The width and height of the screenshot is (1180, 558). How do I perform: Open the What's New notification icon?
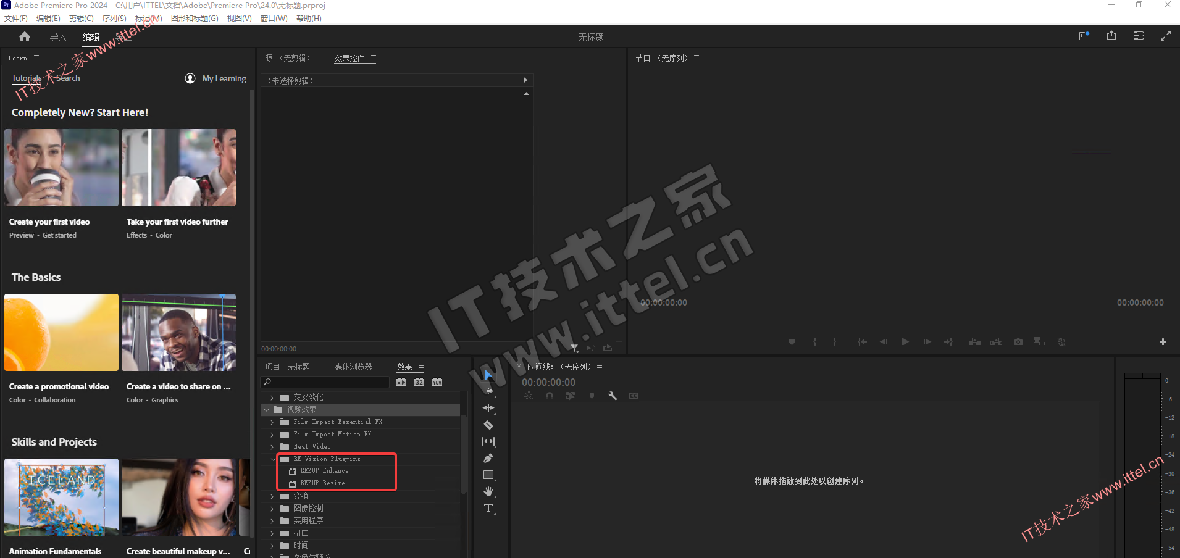click(x=1084, y=36)
